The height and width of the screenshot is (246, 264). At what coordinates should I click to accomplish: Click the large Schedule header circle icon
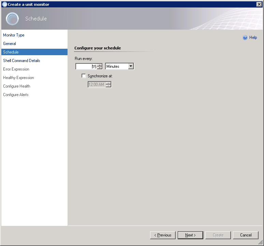click(12, 19)
